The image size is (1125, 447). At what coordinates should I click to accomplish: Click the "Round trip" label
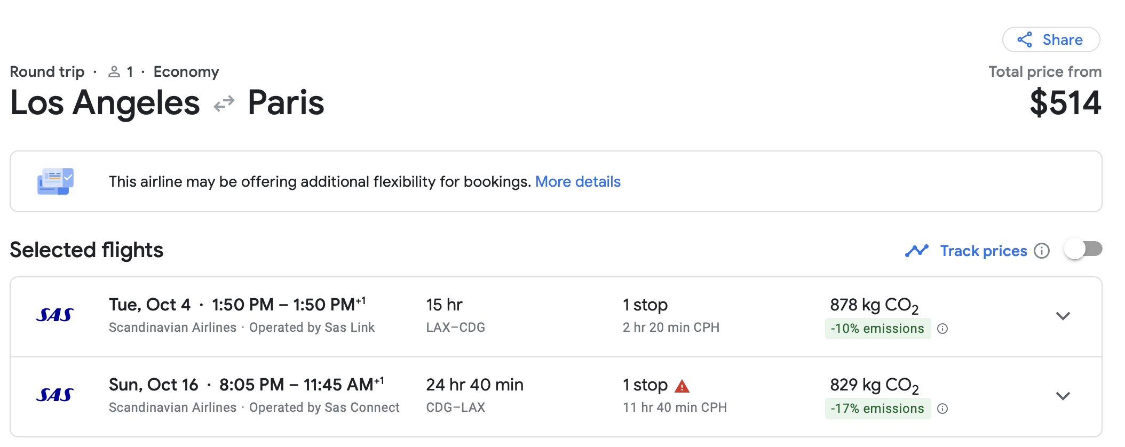click(47, 72)
